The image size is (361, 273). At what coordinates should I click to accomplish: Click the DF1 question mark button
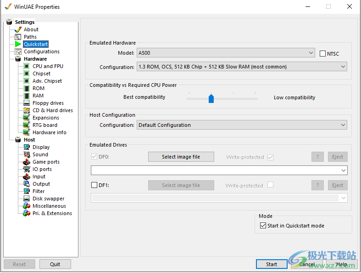pyautogui.click(x=317, y=185)
